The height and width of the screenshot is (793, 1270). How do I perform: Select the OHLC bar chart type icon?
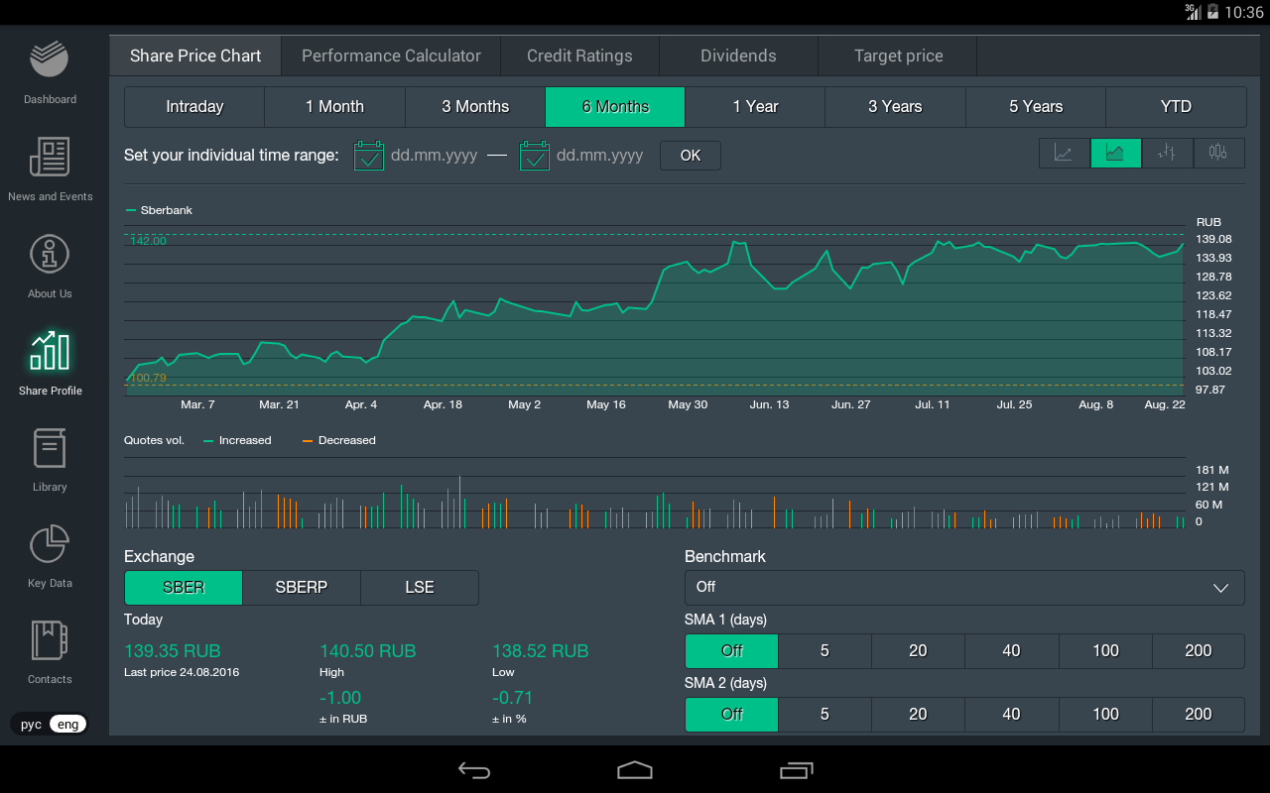tap(1167, 154)
